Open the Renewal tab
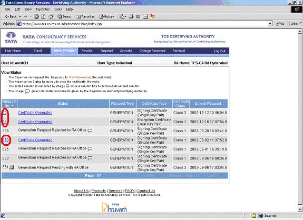Screen dimensions: 303x220 179,51
